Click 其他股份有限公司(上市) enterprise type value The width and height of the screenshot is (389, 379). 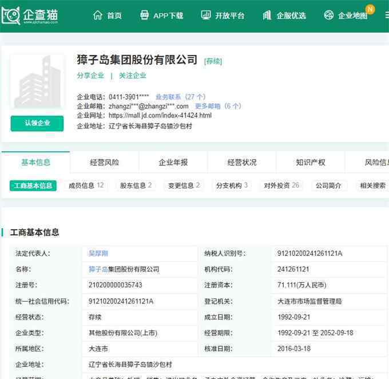123,333
